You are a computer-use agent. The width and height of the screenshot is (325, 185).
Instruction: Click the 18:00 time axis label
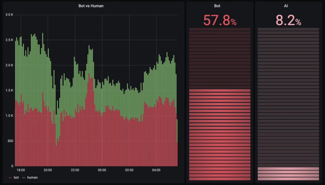[21, 170]
